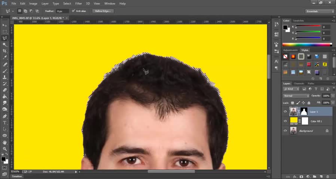Click the Timeline panel label
Screen dimensions: 336x179
pos(17,176)
